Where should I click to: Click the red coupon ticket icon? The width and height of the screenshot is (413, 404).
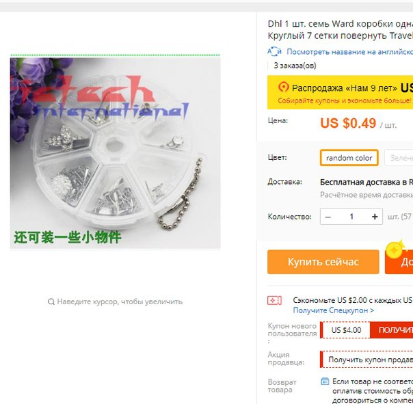(274, 300)
